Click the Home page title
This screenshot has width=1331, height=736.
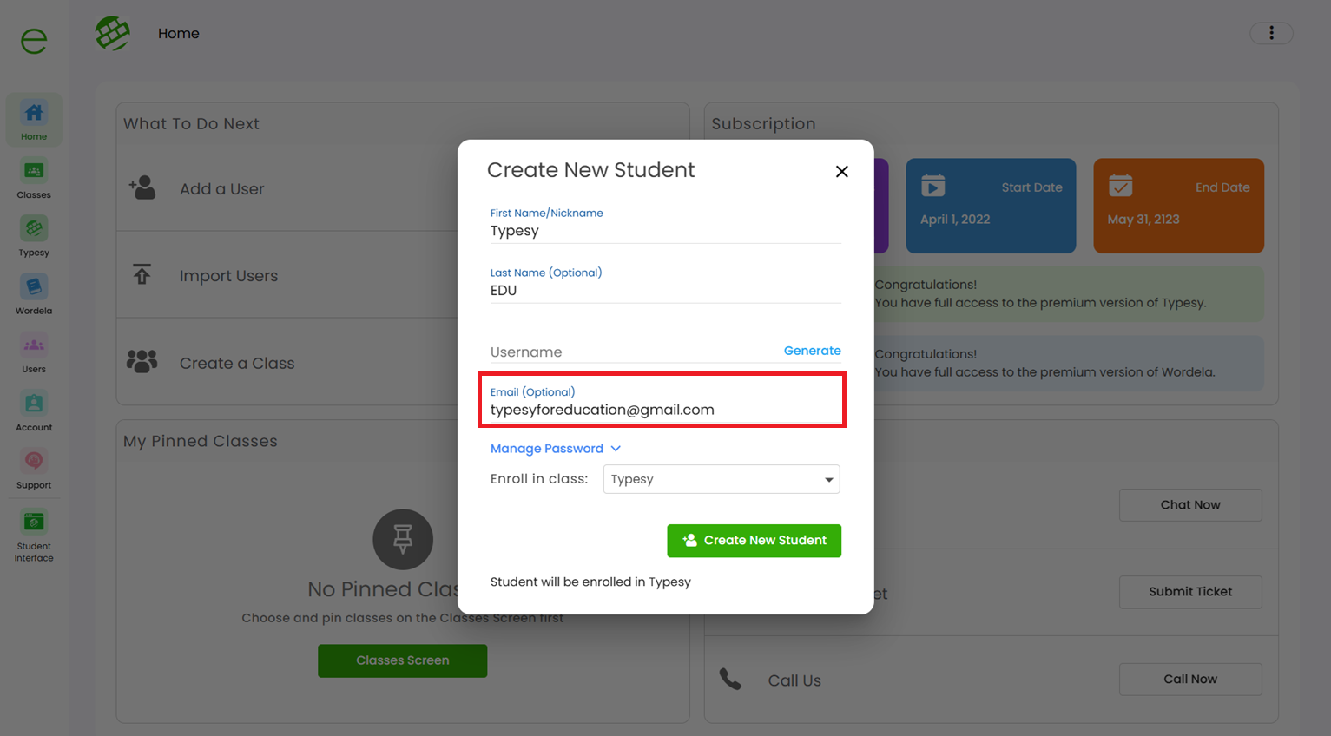pos(179,33)
